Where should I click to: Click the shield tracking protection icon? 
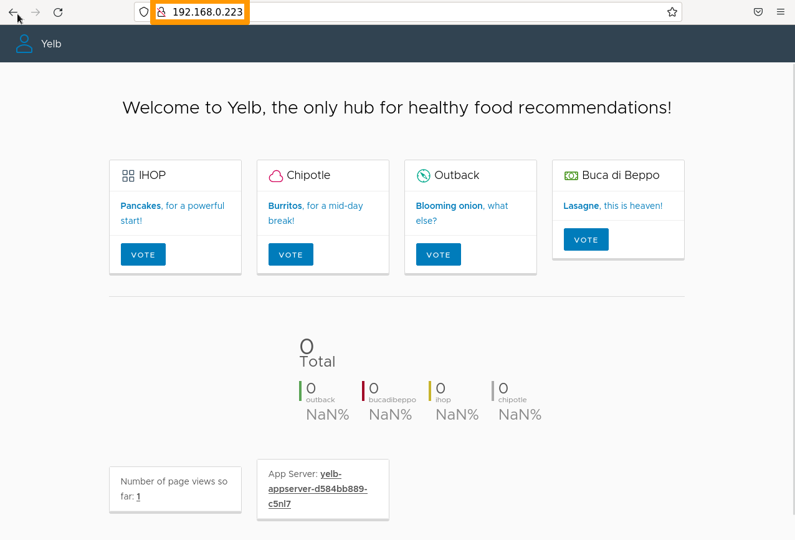[x=144, y=12]
